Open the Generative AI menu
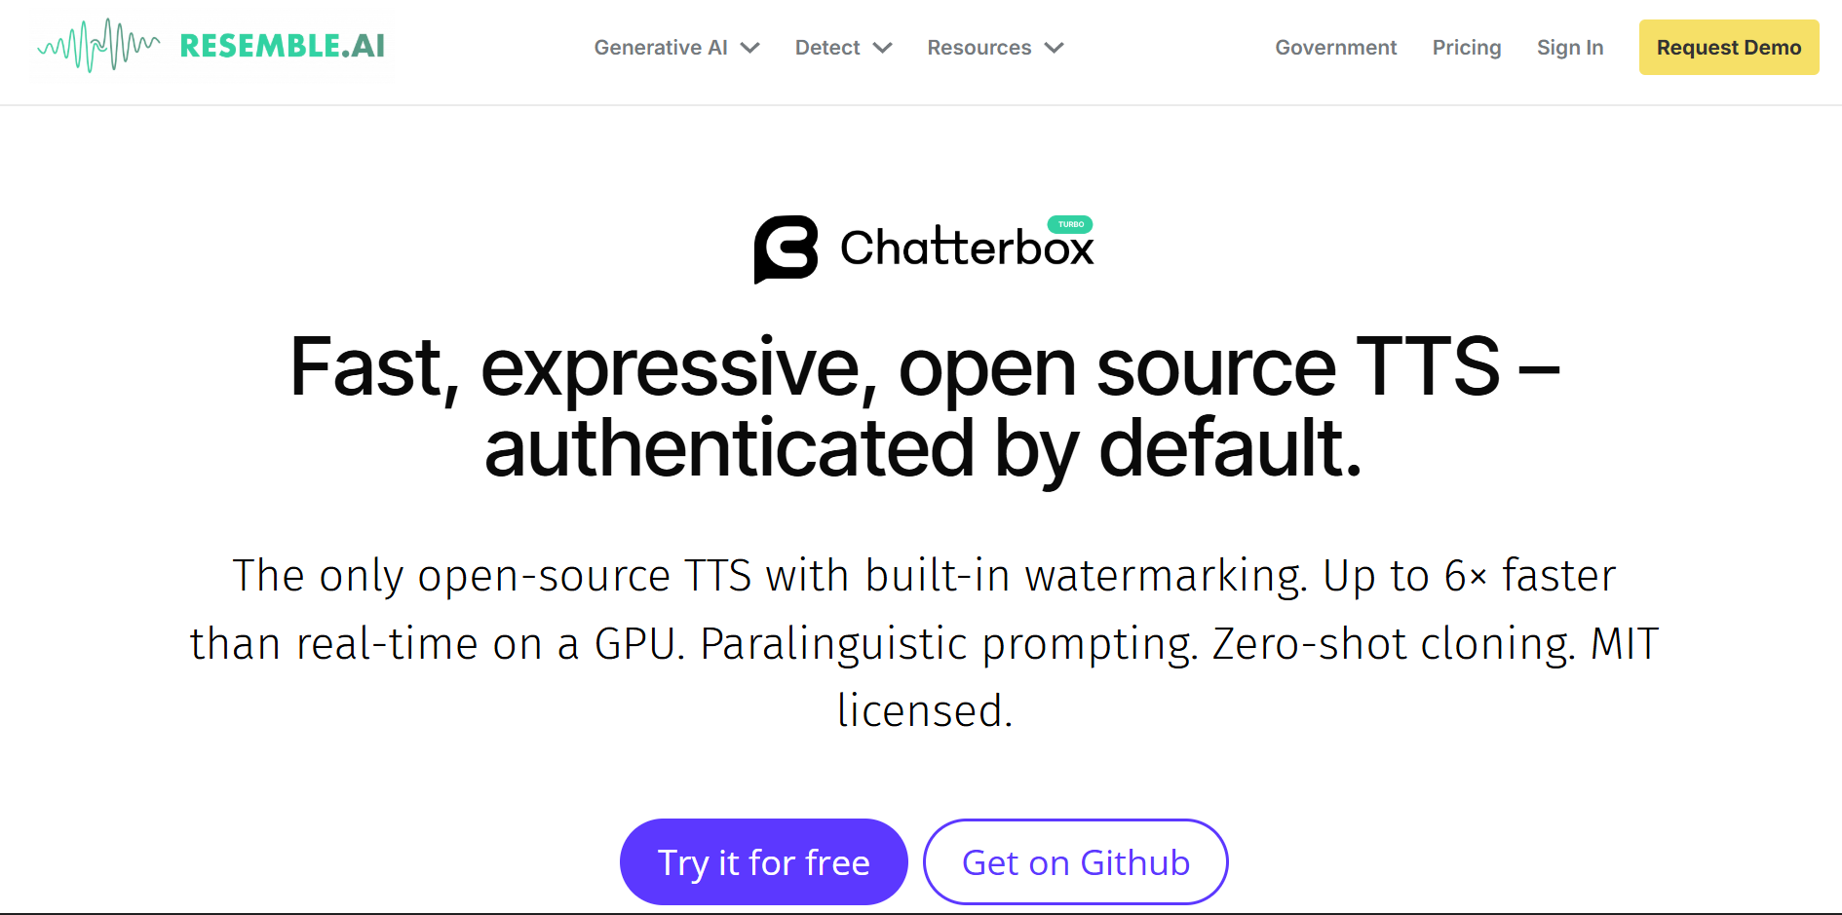The image size is (1842, 915). (x=661, y=48)
